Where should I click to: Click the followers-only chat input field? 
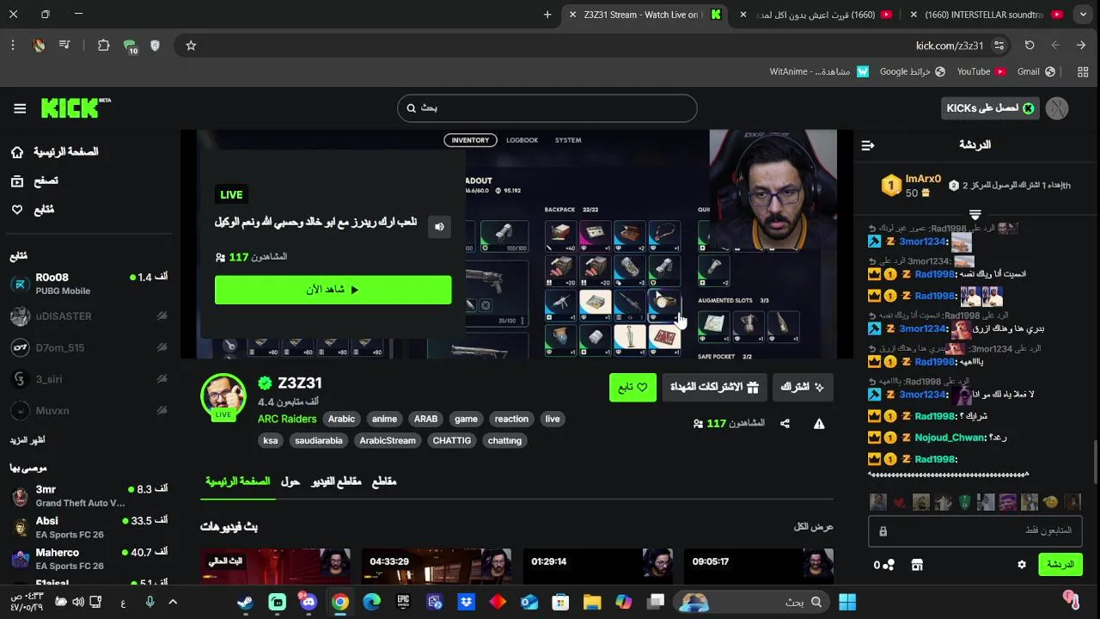click(x=975, y=530)
